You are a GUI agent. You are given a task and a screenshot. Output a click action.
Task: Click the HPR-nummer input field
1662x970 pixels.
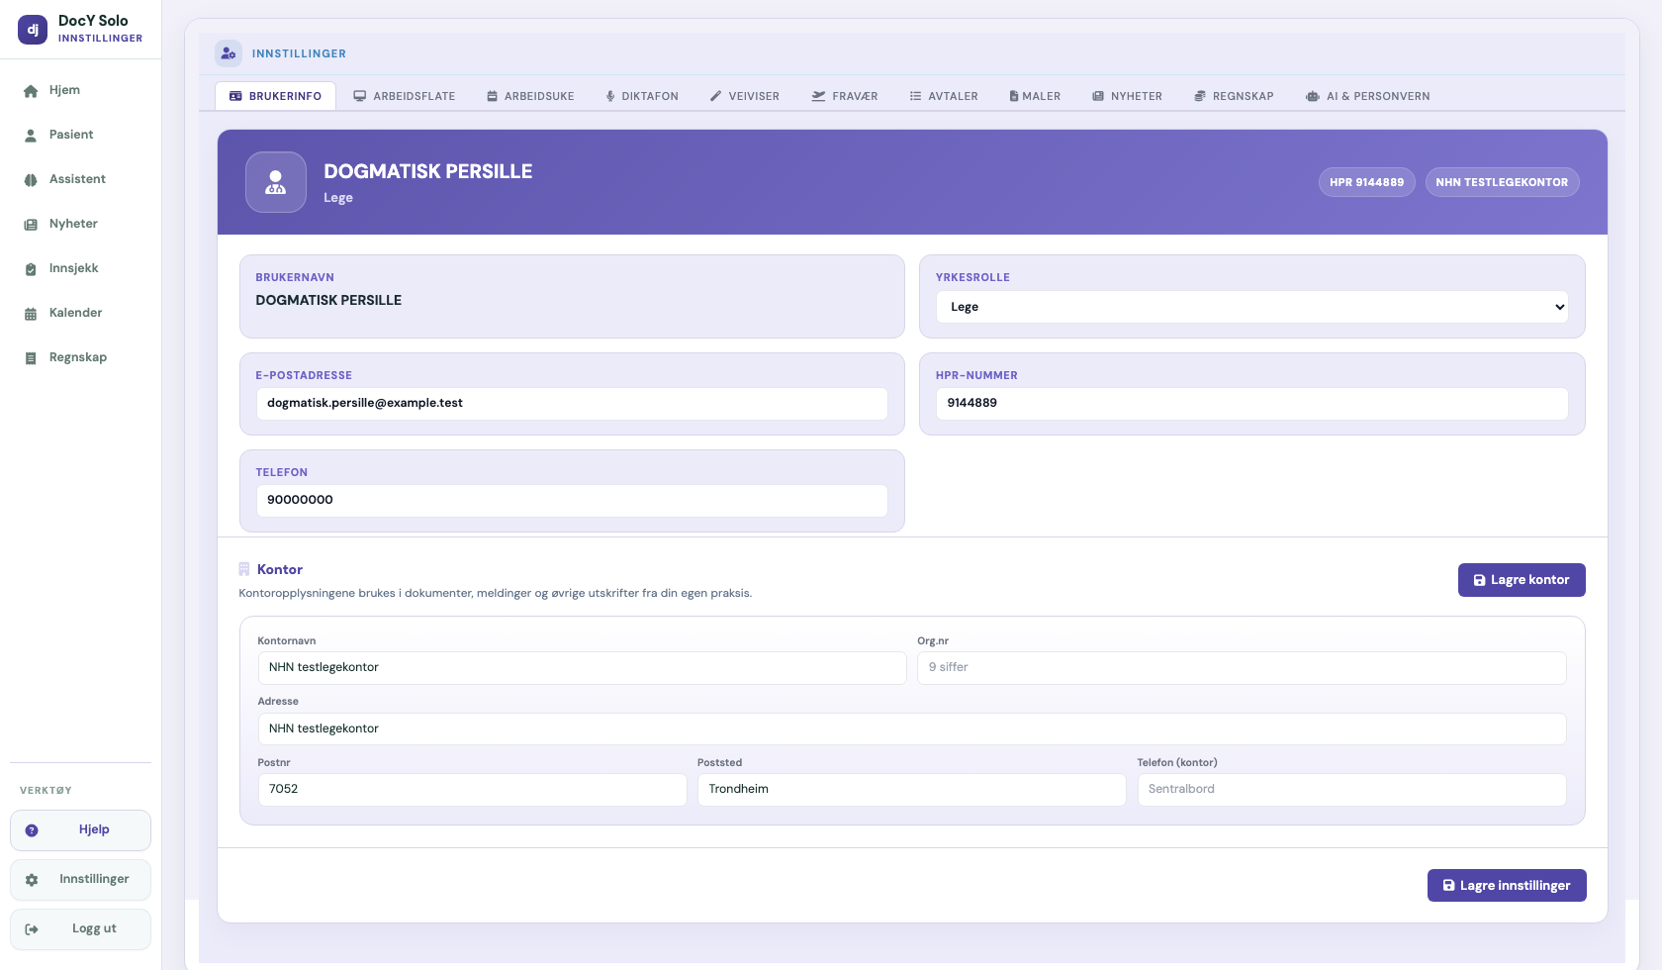(x=1252, y=403)
